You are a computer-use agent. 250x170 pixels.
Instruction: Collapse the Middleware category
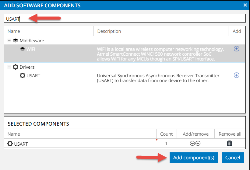point(9,40)
